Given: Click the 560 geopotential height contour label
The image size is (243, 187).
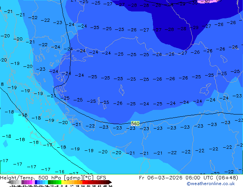Looking at the screenshot, I should coord(135,123).
